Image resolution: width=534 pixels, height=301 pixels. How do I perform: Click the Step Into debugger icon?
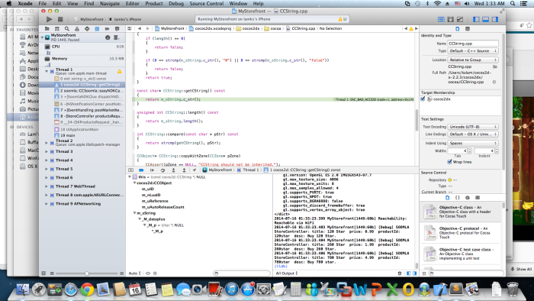tap(173, 170)
